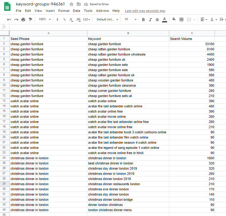Viewport: 226px width, 216px height.
Task: Click cell london christmas dinner menu
Action: click(128, 210)
